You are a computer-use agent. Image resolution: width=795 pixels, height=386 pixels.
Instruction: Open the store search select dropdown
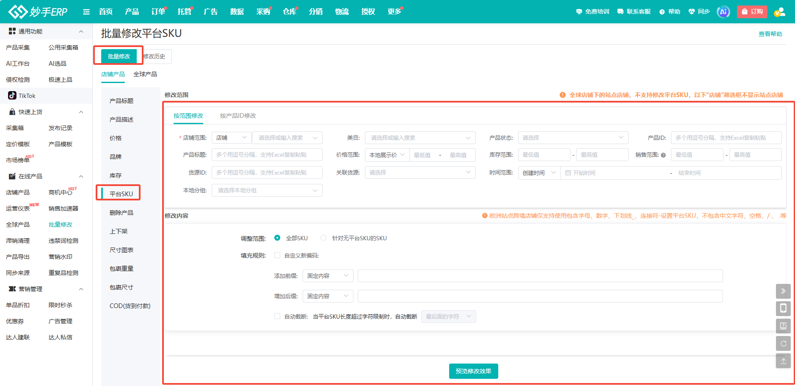[x=287, y=138]
